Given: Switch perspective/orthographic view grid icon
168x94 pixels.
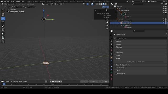Looking at the screenshot, I should [x=107, y=28].
